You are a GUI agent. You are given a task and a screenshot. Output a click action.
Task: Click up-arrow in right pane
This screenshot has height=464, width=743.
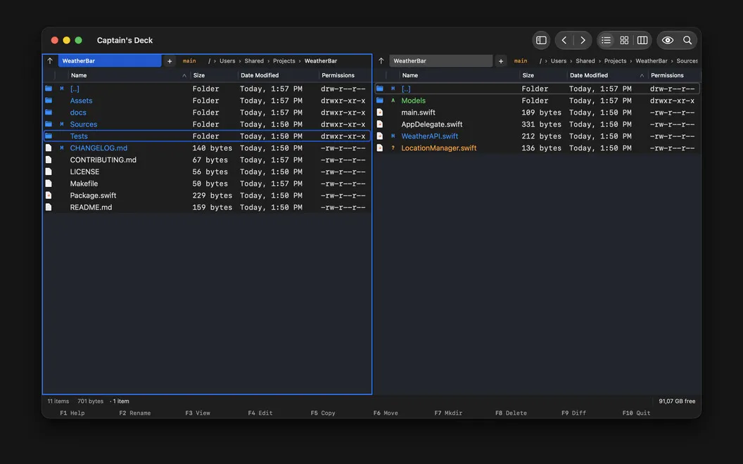pos(381,60)
